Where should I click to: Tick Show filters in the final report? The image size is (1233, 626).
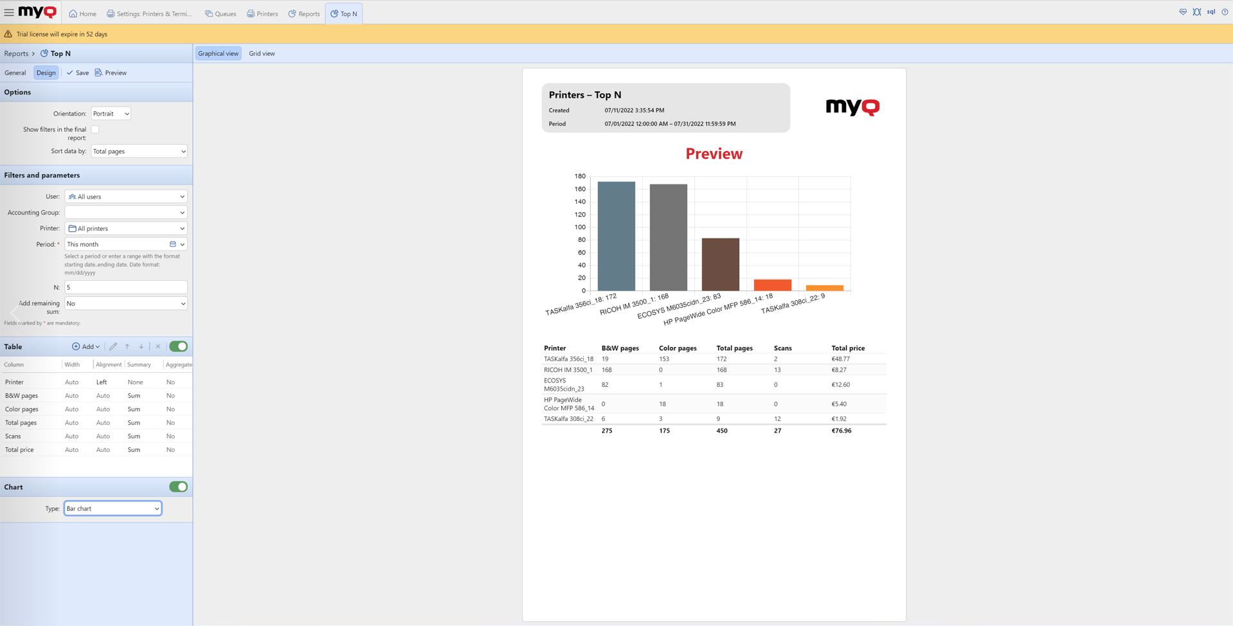click(x=95, y=129)
